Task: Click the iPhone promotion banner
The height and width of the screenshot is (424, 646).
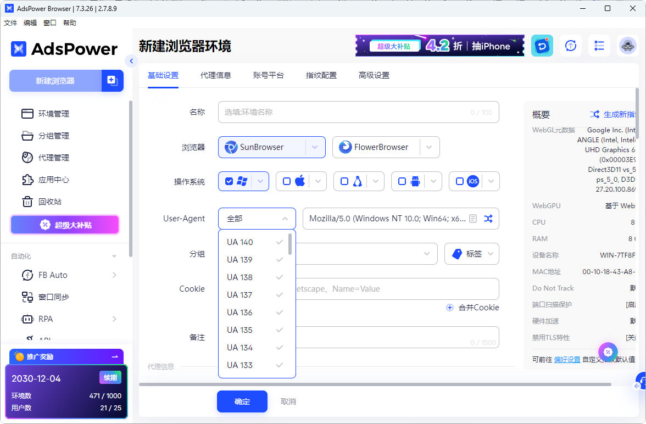Action: pos(440,46)
